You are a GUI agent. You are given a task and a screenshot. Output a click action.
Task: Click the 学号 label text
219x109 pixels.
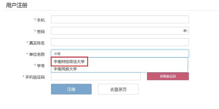point(41,66)
